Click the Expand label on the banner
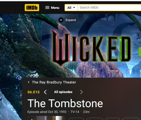Screen dimensions: 141x120 71,20
